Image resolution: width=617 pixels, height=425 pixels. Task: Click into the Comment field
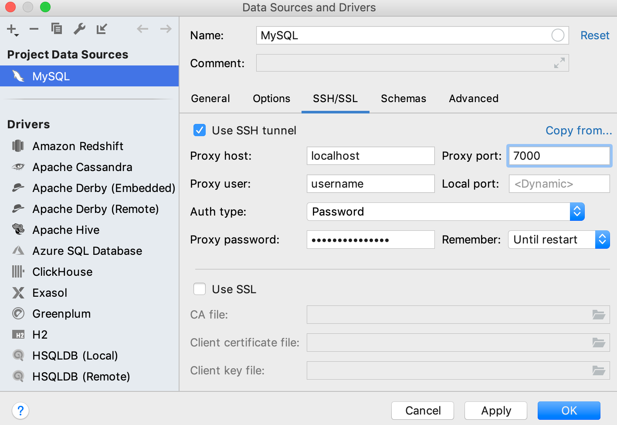pos(413,63)
